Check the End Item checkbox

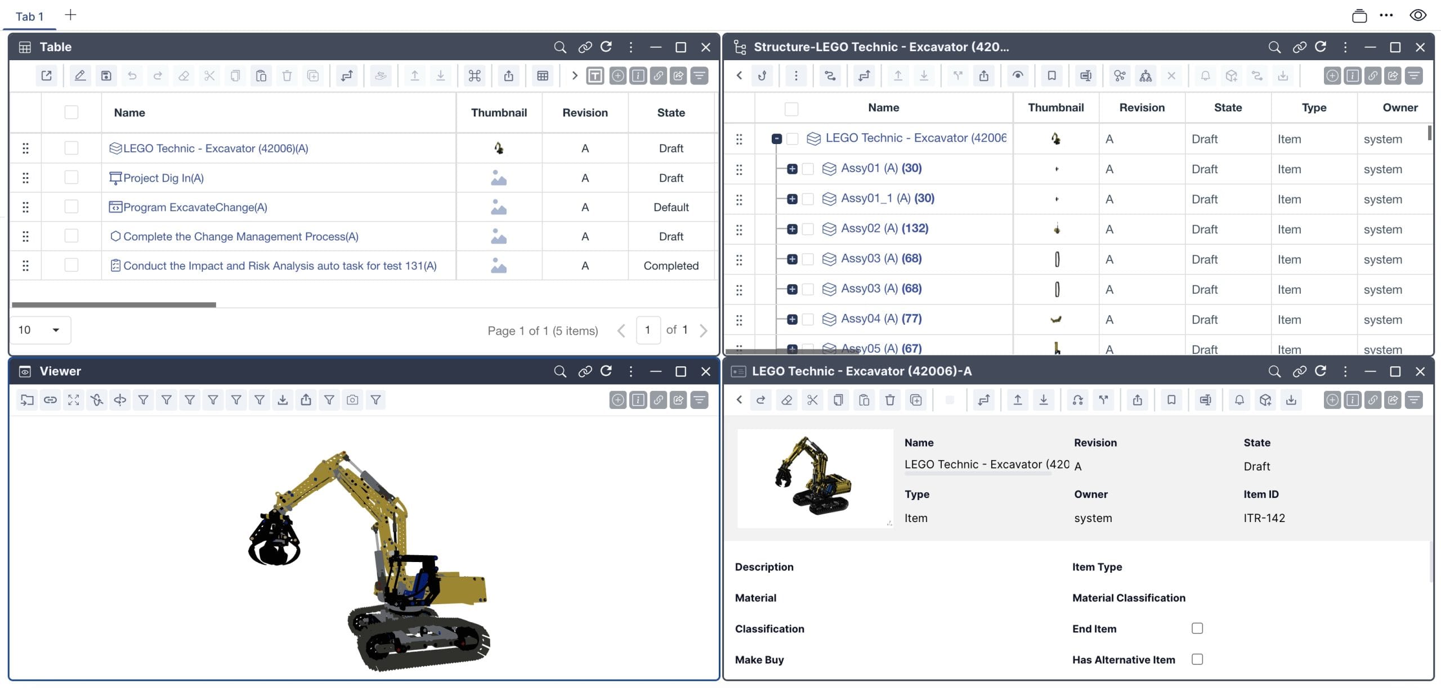point(1197,628)
